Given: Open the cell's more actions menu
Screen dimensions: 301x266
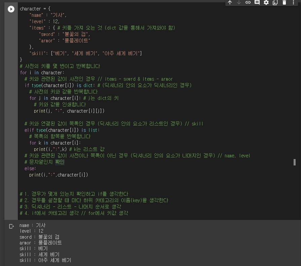Looking at the screenshot, I should (x=293, y=2).
